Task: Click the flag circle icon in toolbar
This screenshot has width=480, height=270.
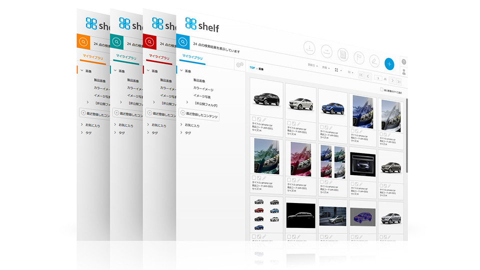Action: point(358,57)
